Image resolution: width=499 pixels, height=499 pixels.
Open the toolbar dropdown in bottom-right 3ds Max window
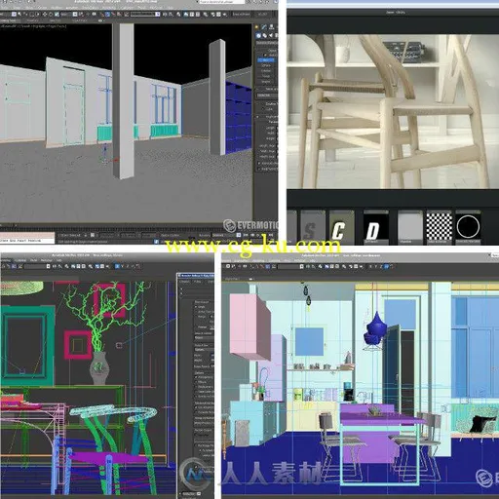click(290, 266)
